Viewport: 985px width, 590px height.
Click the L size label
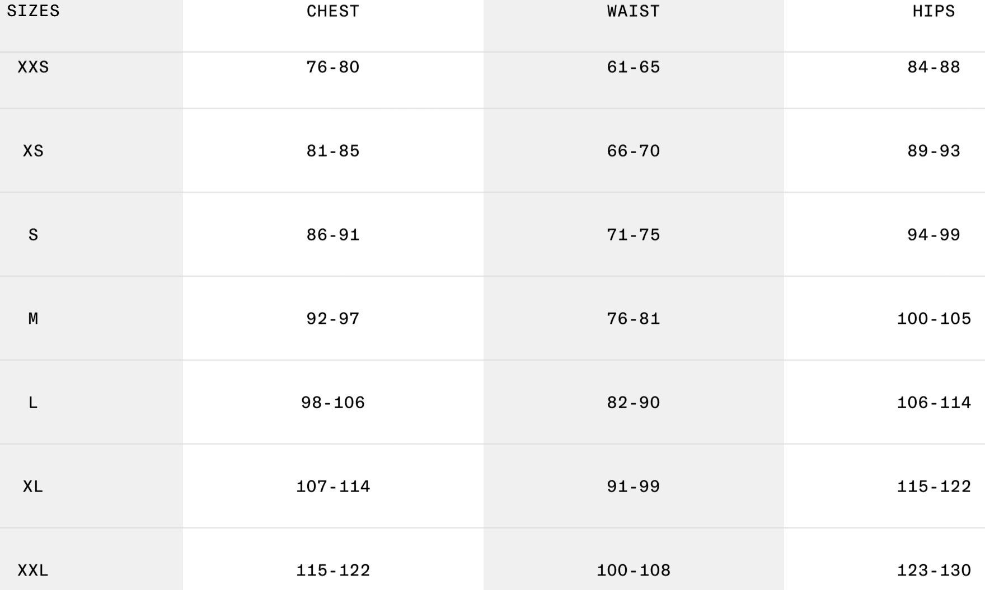[33, 403]
